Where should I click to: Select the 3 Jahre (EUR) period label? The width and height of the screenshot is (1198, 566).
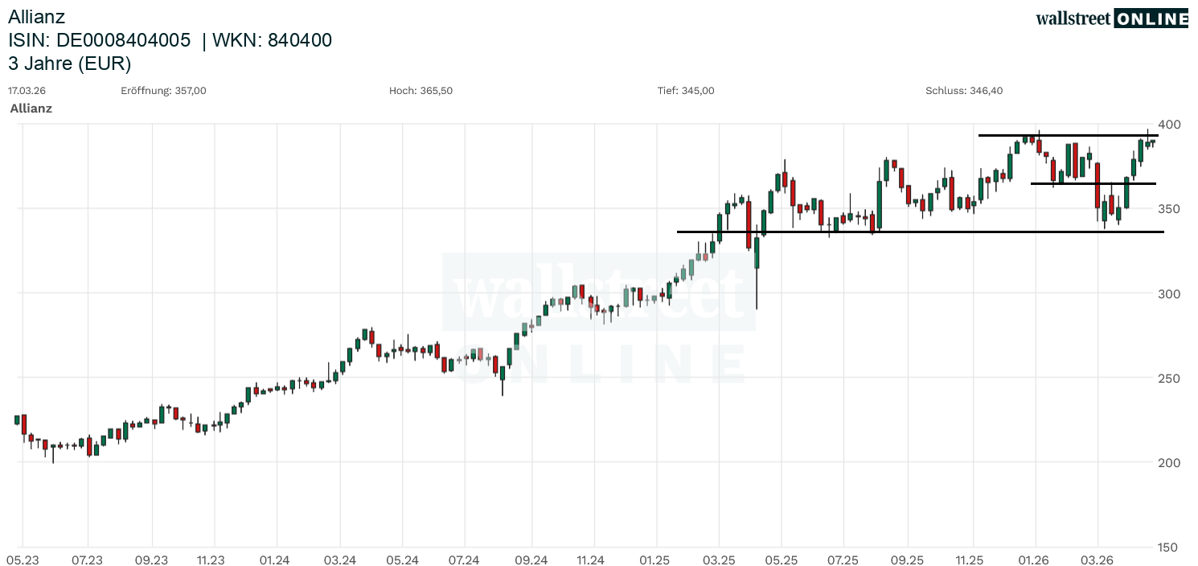tap(70, 64)
